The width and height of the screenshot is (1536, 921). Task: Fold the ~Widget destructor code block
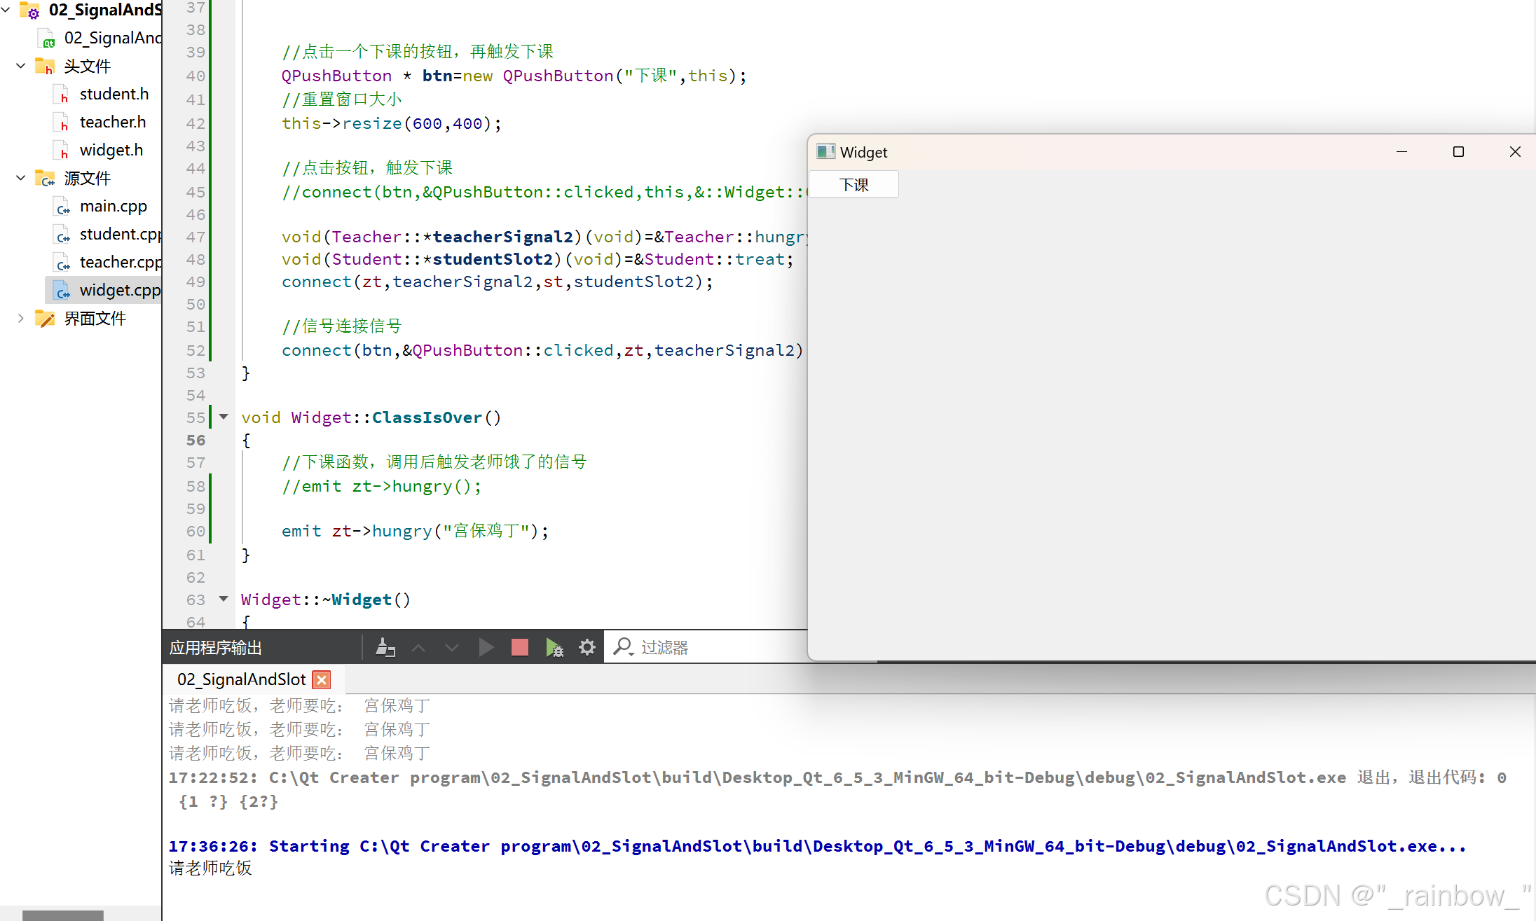[224, 599]
